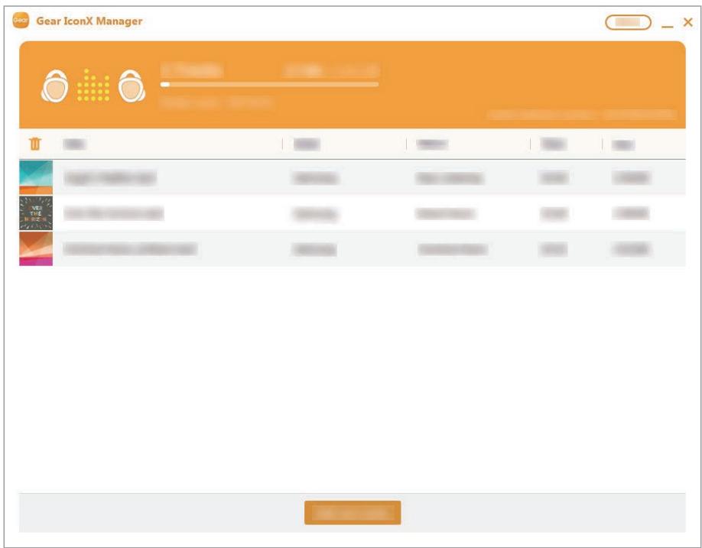The width and height of the screenshot is (702, 548).
Task: Sort by the column header beside the trash icon
Action: coord(74,144)
